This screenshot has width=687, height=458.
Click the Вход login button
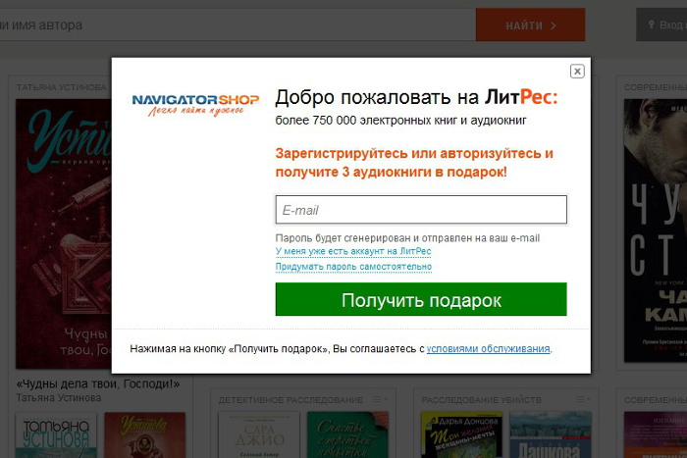coord(661,25)
